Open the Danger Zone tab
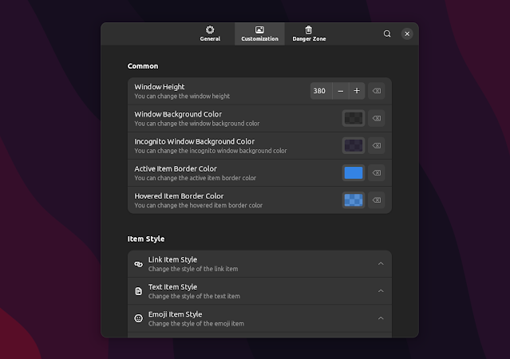 tap(309, 34)
